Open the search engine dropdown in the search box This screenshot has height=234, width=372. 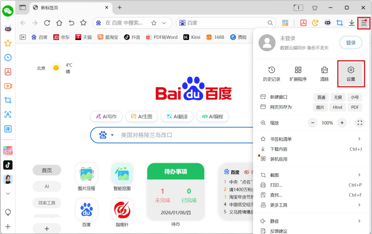pyautogui.click(x=112, y=135)
